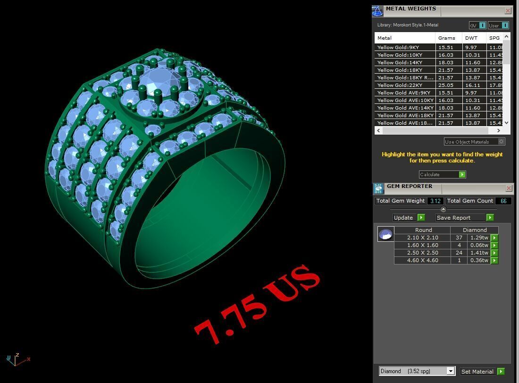Image resolution: width=519 pixels, height=383 pixels.
Task: Click the Total Gem Weight value 3.12
Action: tap(435, 201)
